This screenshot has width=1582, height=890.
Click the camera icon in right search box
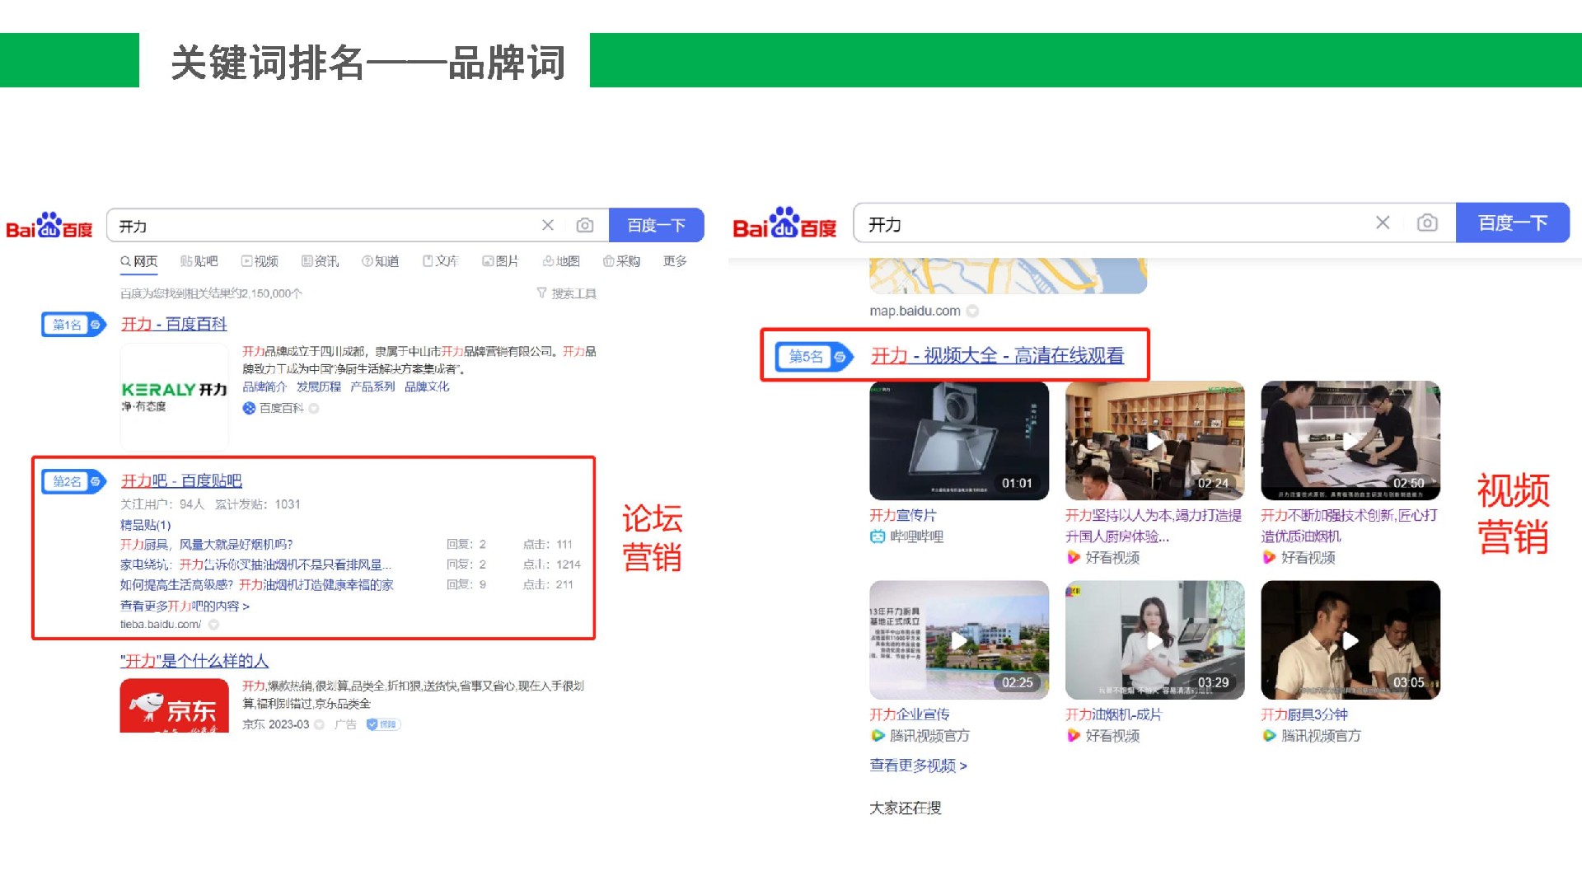tap(1427, 222)
